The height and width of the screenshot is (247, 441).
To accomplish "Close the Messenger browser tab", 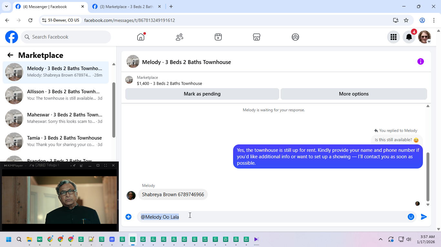I will coord(83,6).
